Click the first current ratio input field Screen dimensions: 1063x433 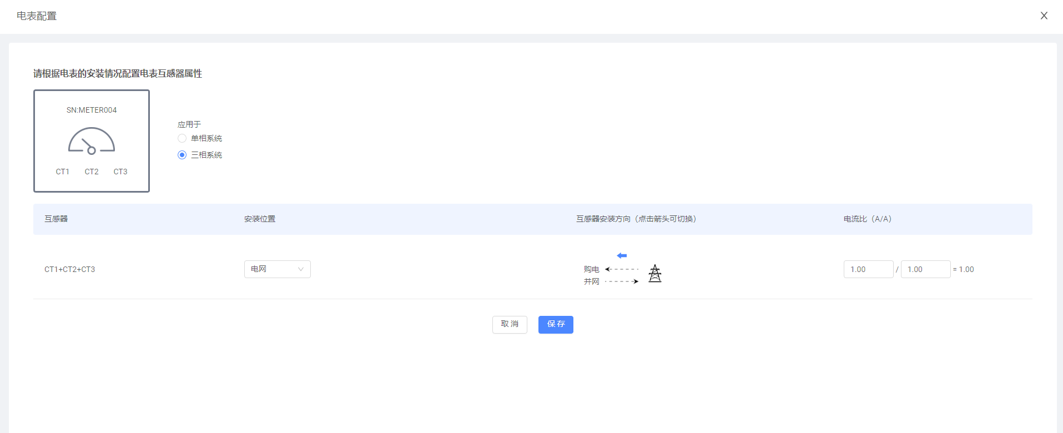868,269
